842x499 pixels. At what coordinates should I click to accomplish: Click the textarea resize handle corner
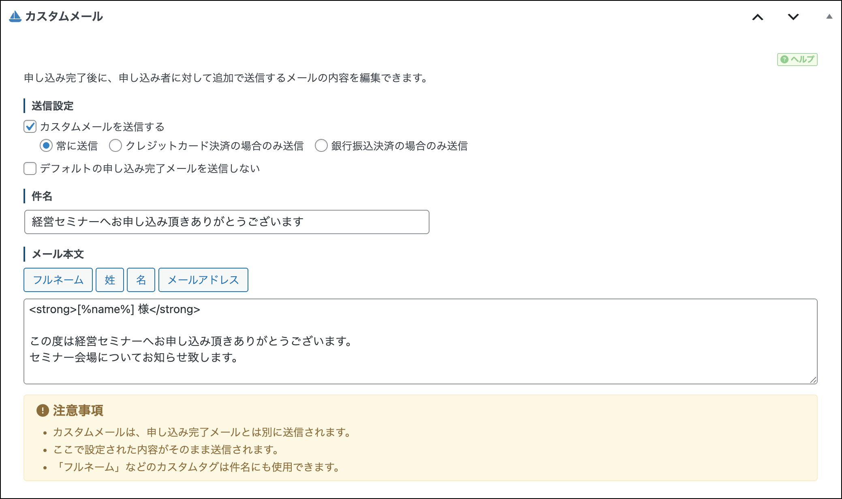pos(813,380)
